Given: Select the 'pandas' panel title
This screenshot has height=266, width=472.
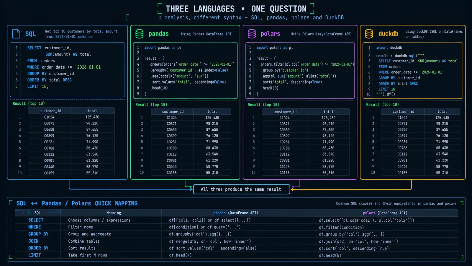Looking at the screenshot, I should [x=159, y=34].
